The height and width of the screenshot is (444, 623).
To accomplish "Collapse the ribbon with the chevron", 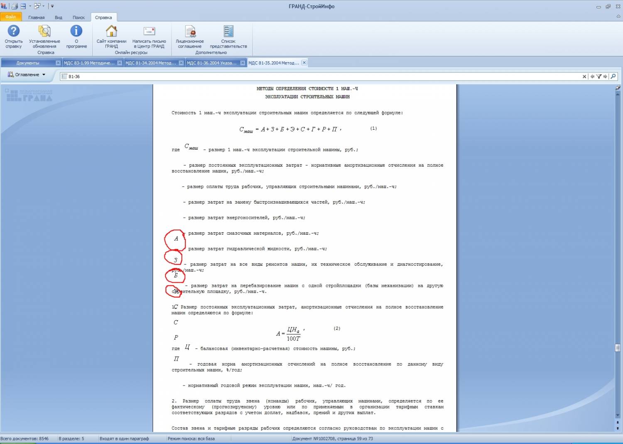I will [619, 16].
